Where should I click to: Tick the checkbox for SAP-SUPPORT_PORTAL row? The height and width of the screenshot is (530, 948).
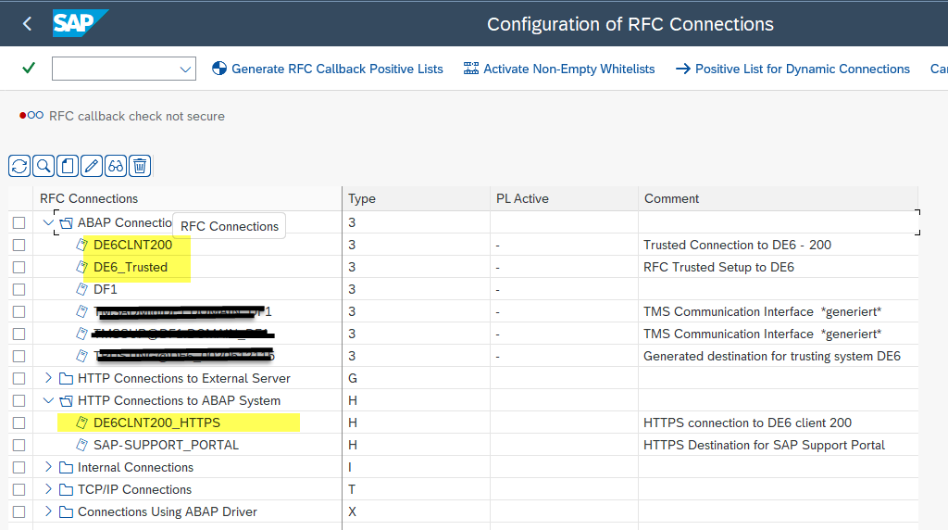point(19,446)
